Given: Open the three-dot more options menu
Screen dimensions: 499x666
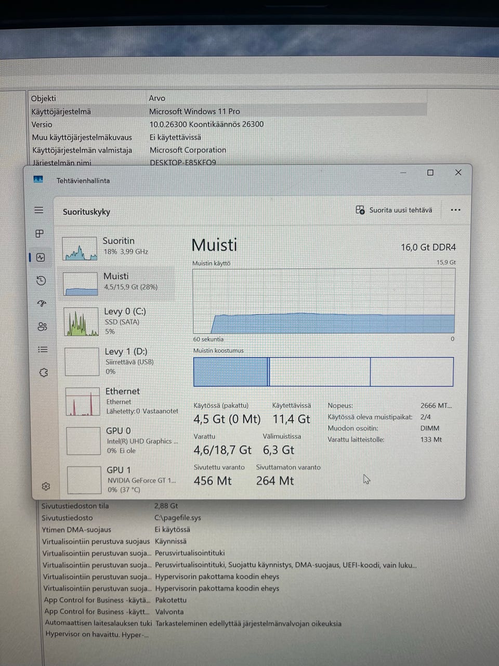Looking at the screenshot, I should click(x=456, y=210).
